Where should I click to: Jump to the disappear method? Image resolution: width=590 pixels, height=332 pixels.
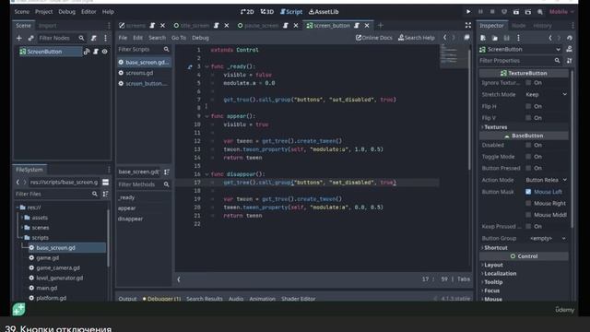point(130,219)
